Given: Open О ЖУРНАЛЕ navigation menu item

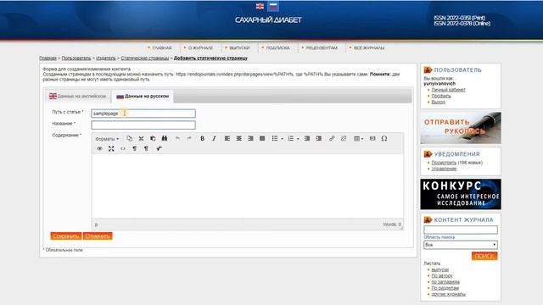Looking at the screenshot, I should [x=200, y=47].
